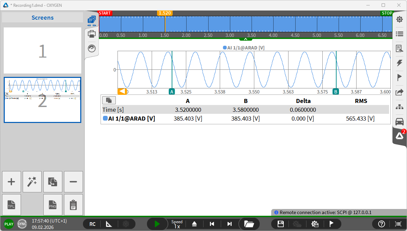Toggle the green PLAY mode indicator
407x231 pixels.
(x=9, y=224)
